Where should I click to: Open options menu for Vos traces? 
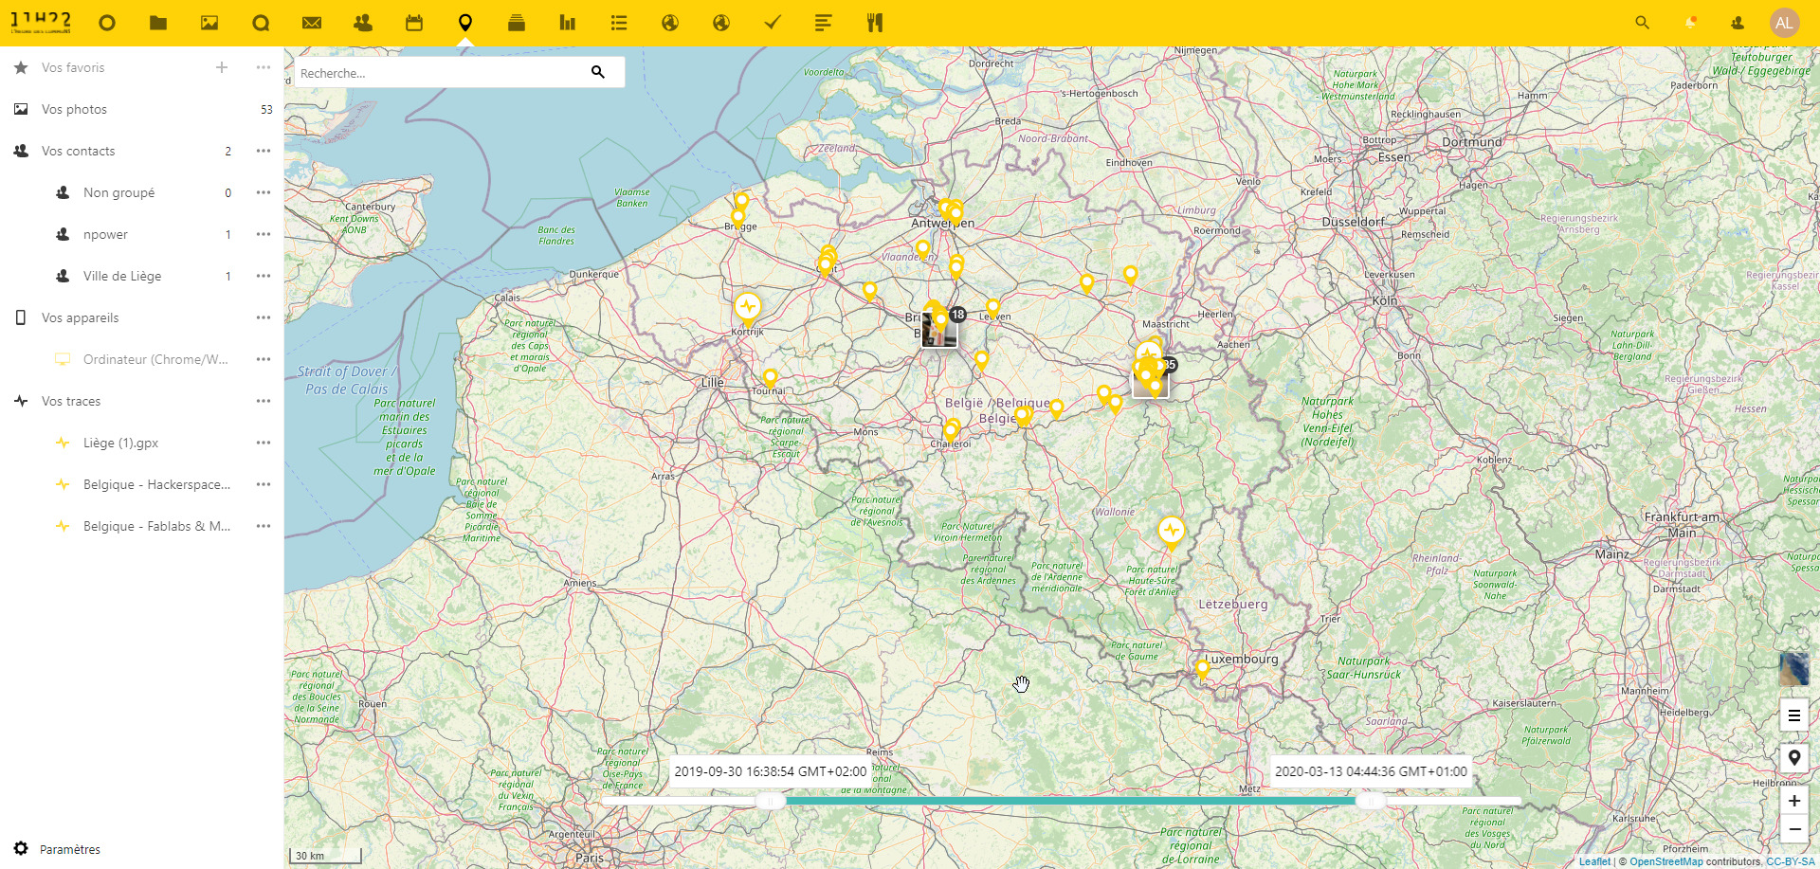tap(264, 401)
